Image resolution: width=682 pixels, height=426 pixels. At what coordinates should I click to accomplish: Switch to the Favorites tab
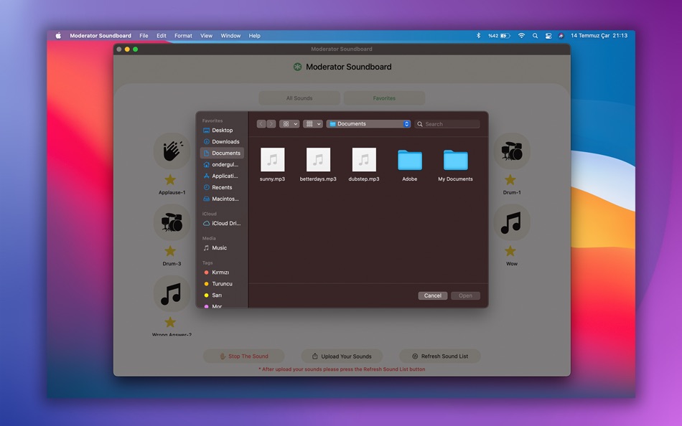[x=384, y=98]
